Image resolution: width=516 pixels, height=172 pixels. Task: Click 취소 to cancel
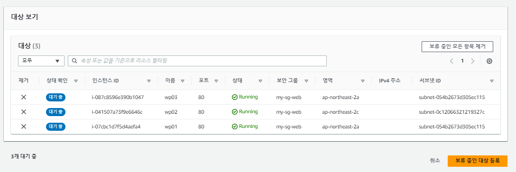[435, 161]
